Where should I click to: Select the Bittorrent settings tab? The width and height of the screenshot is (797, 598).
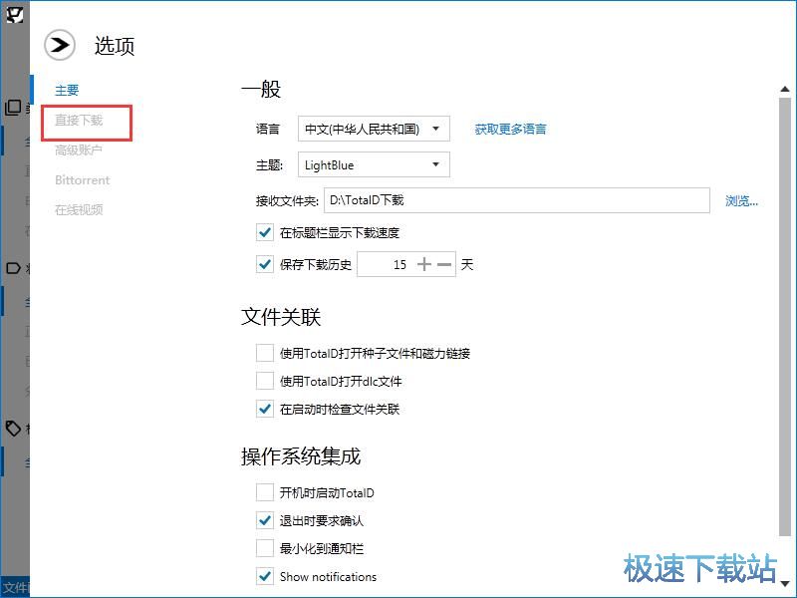pos(83,180)
